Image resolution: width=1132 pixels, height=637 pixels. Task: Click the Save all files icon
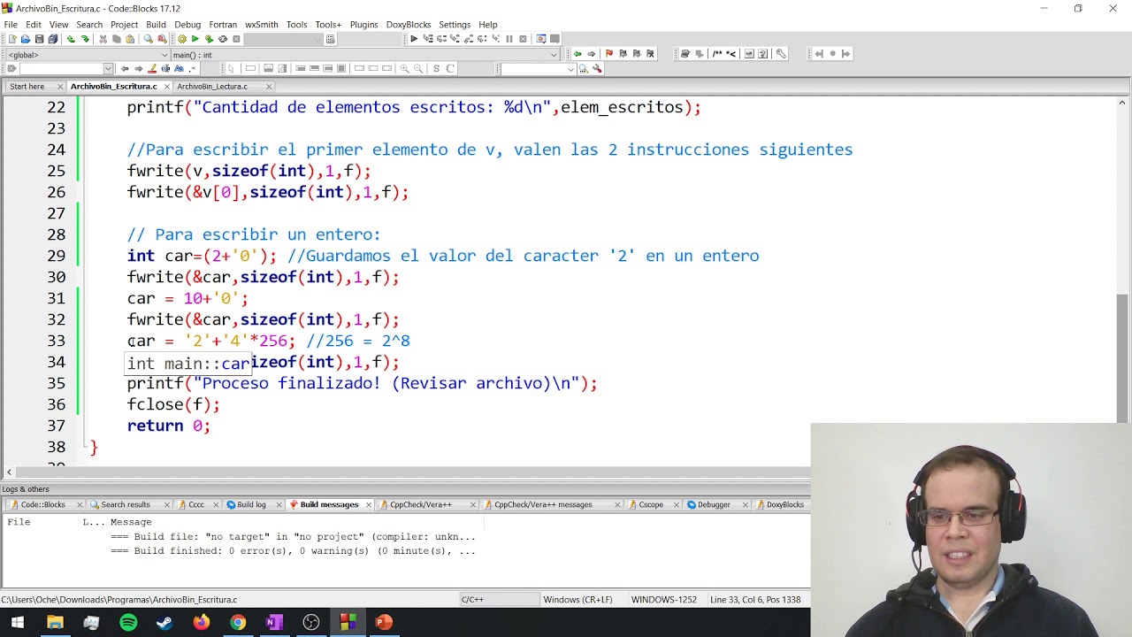tap(53, 39)
